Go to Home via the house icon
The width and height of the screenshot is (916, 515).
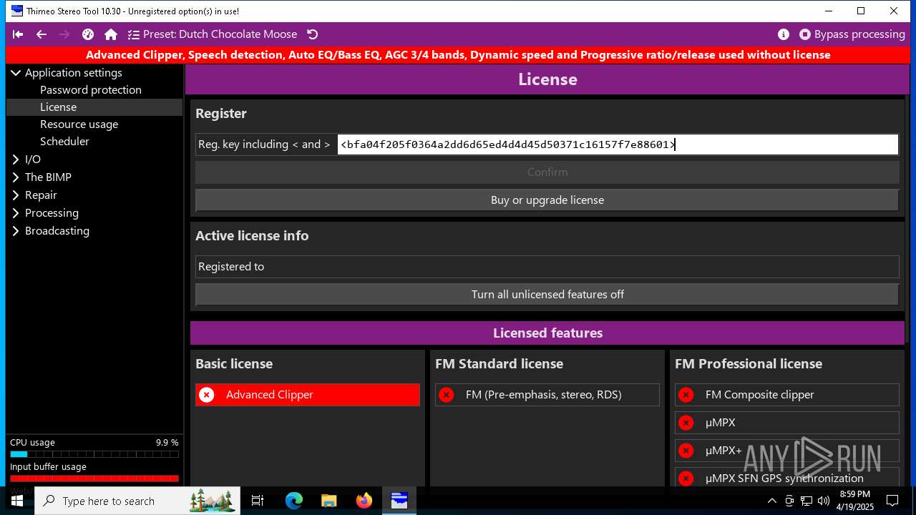(111, 34)
